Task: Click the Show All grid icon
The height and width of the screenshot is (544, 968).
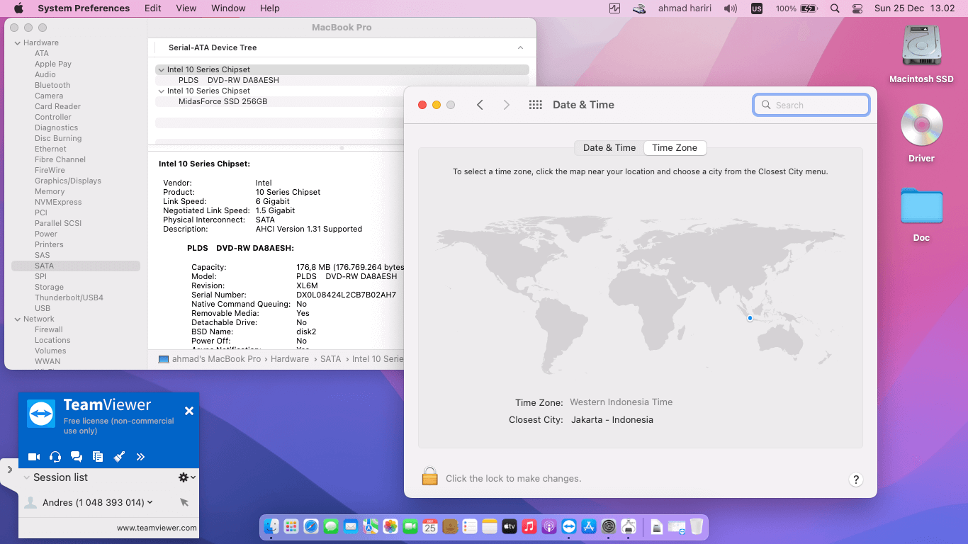Action: [x=536, y=105]
